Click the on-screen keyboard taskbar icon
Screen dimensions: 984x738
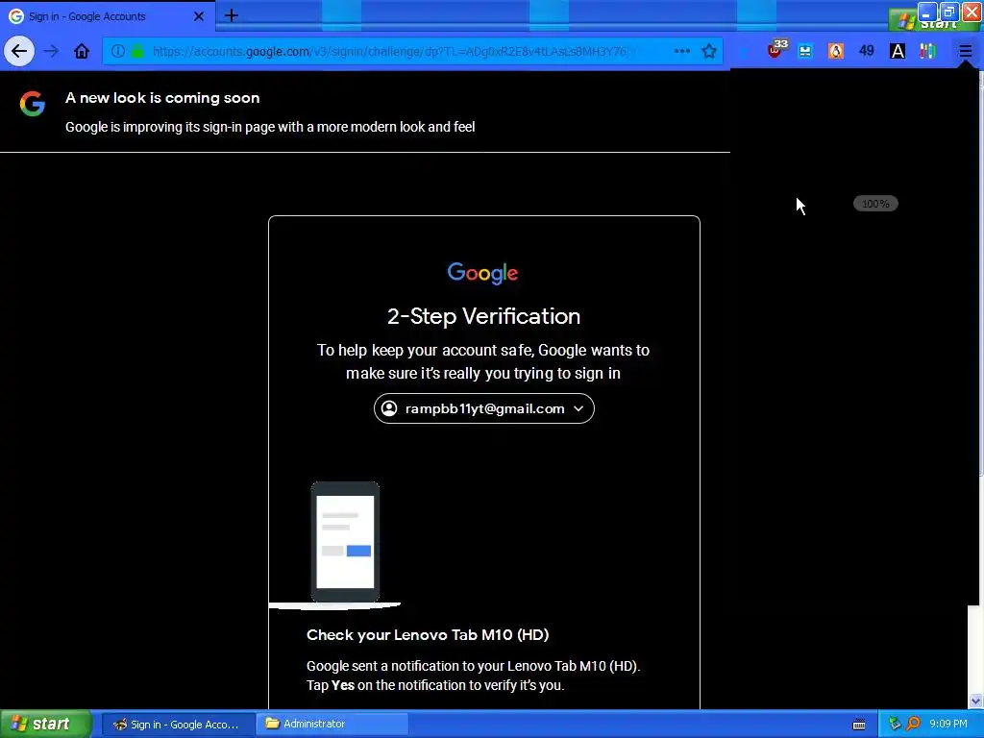(x=859, y=725)
